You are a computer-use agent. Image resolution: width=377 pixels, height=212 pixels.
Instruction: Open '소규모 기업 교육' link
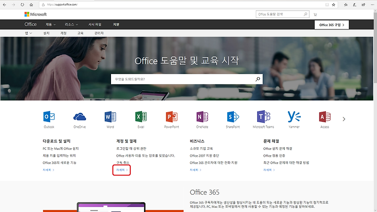[201, 148]
